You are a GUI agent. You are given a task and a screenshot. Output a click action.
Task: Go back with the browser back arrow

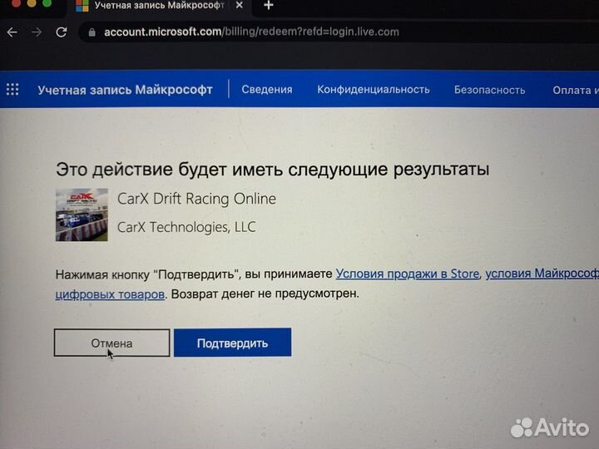pos(12,32)
